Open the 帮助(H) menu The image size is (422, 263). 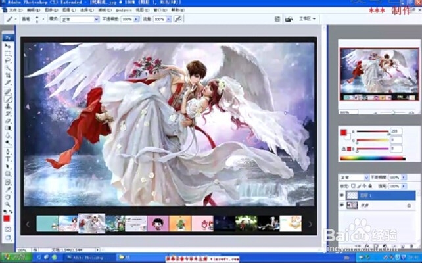(x=178, y=10)
